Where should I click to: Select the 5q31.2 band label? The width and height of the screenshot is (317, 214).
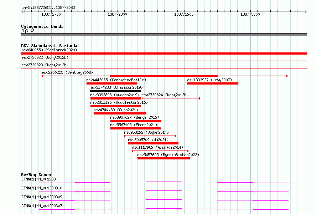(28, 31)
